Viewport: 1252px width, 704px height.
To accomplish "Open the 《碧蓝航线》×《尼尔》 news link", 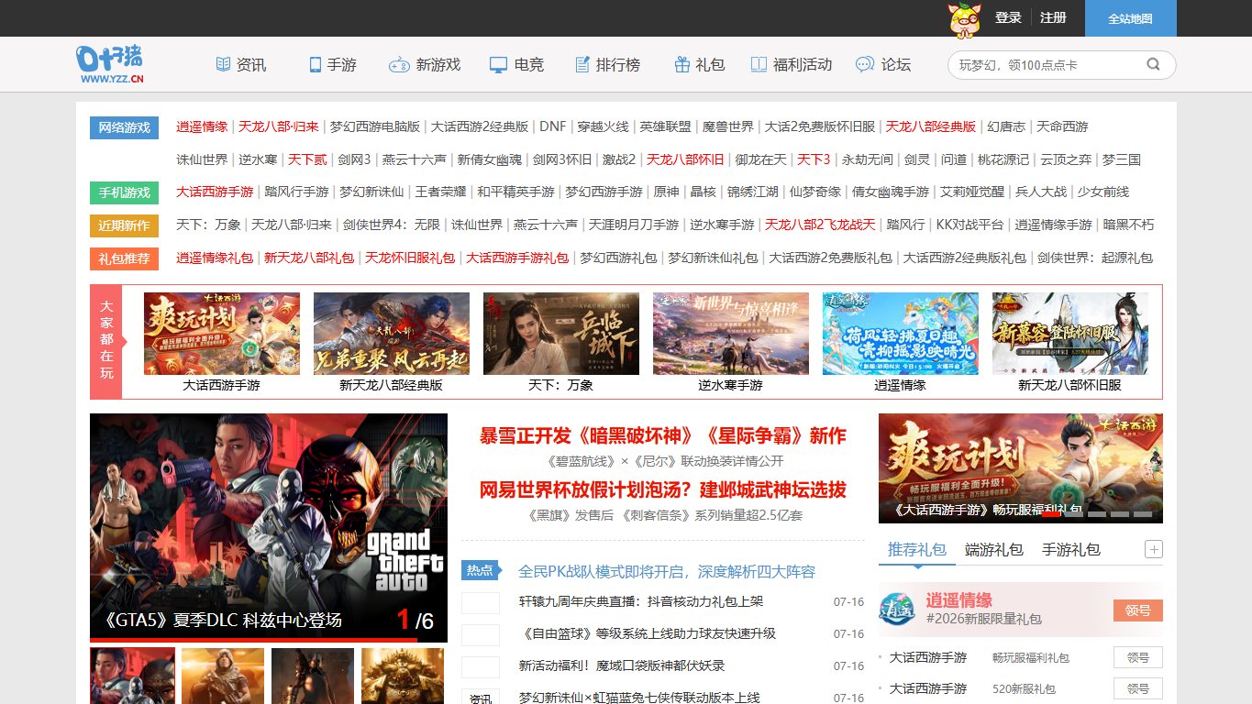I will coord(665,461).
